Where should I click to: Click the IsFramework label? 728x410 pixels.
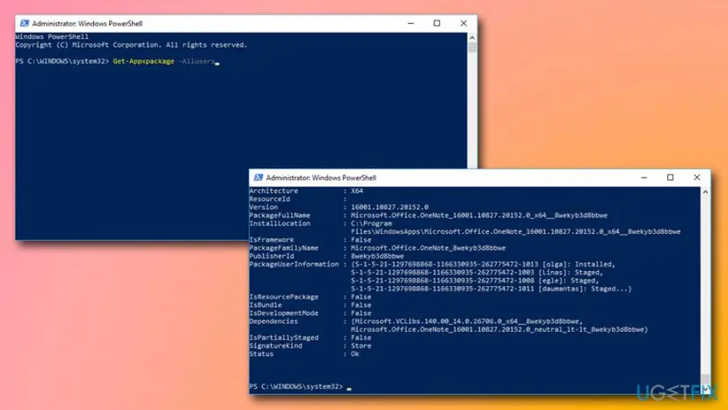(x=272, y=240)
